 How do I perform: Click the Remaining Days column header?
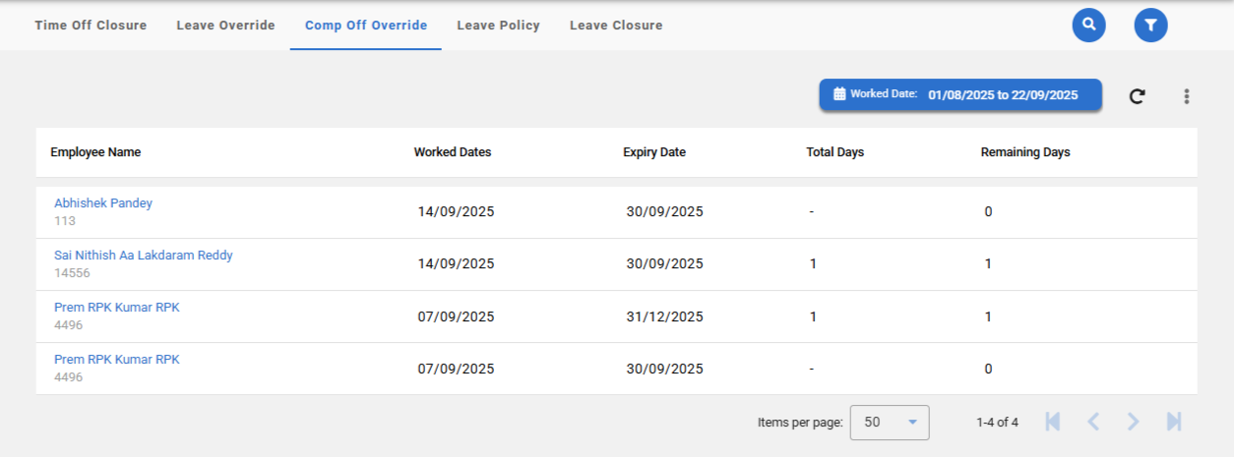[x=1024, y=152]
